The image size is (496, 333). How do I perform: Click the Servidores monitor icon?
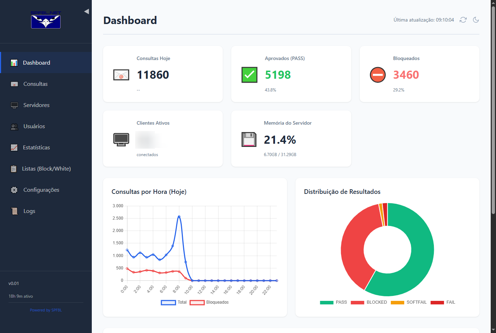pos(14,105)
